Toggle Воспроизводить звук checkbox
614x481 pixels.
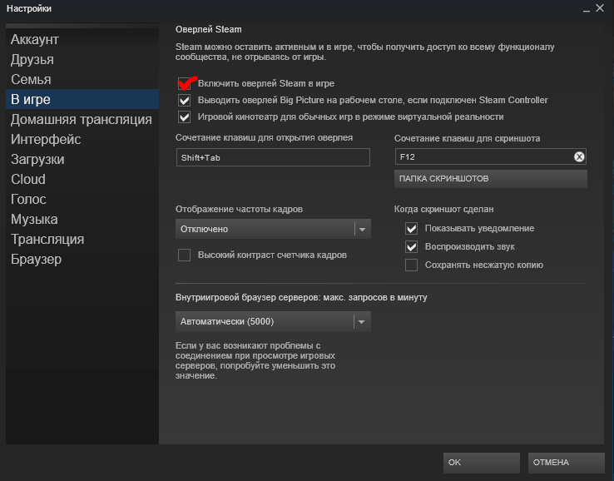pos(411,246)
